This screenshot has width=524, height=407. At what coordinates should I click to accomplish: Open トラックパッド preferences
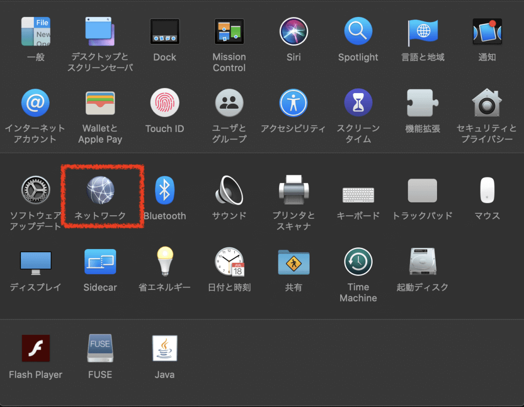(x=422, y=190)
